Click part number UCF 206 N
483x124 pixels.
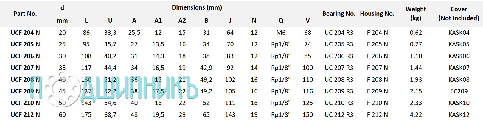(x=25, y=56)
